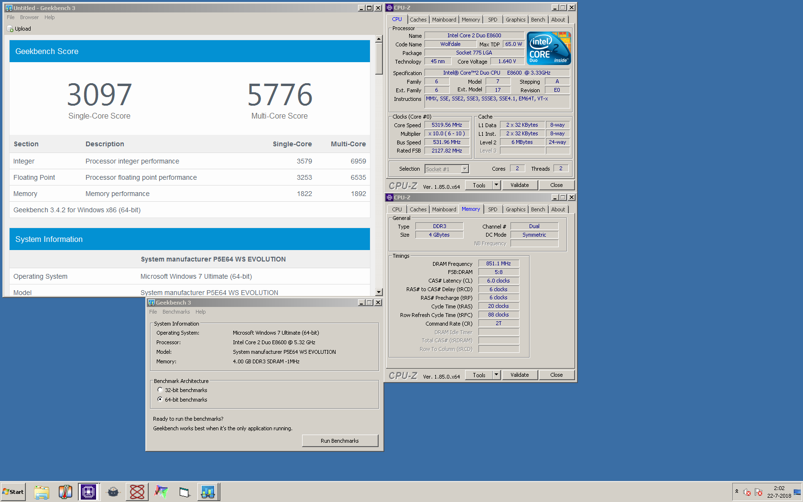Screen dimensions: 803x502
Task: Click the Run Benchmarks button
Action: pos(340,441)
